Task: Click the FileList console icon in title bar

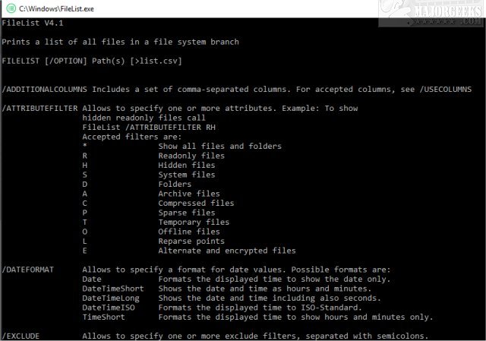Action: pyautogui.click(x=8, y=8)
